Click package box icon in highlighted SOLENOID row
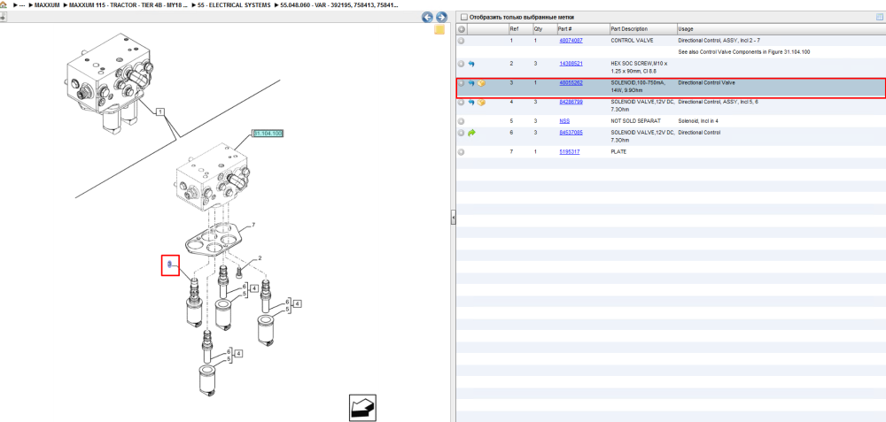Image resolution: width=886 pixels, height=422 pixels. (481, 83)
